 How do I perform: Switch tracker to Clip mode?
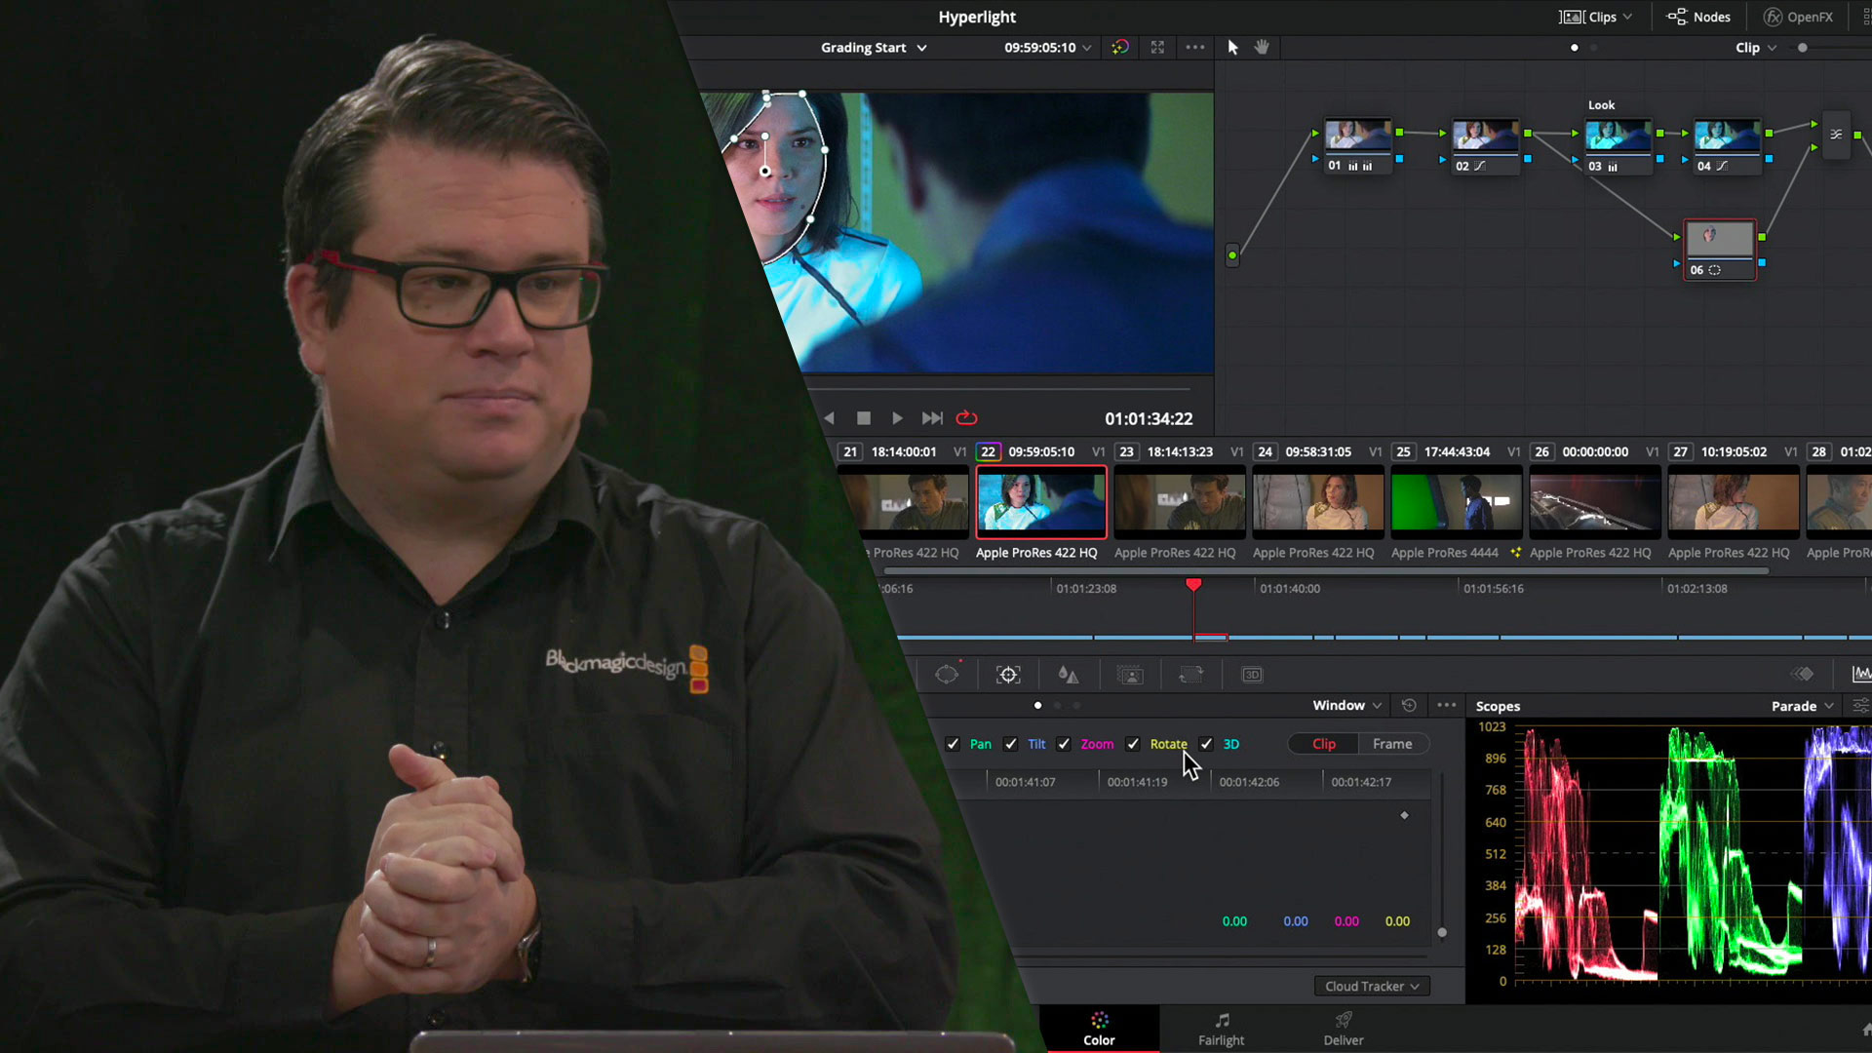click(x=1323, y=744)
